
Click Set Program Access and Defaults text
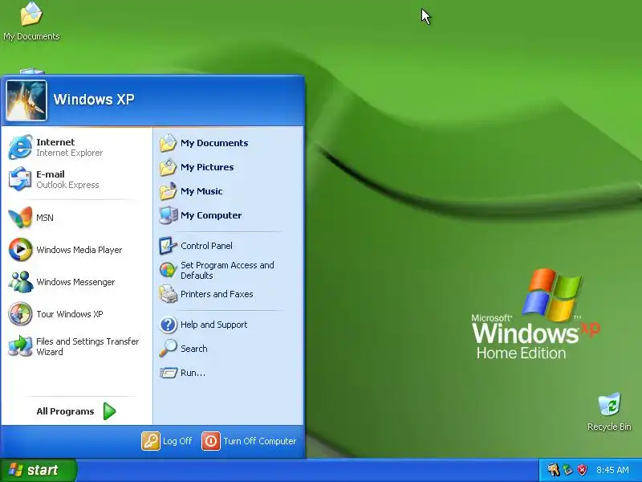pyautogui.click(x=227, y=270)
